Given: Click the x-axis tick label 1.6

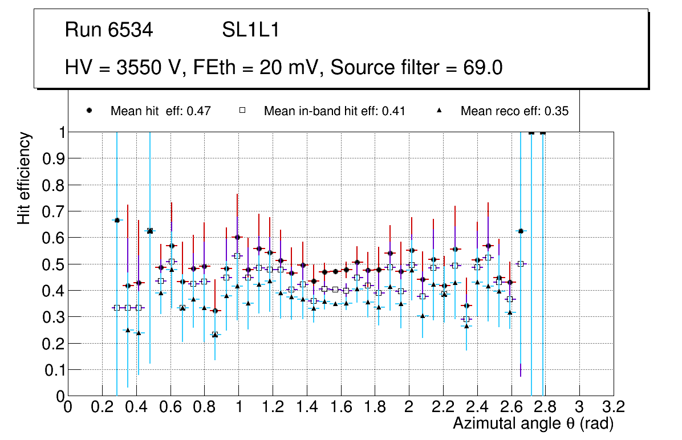Looking at the screenshot, I should [340, 407].
